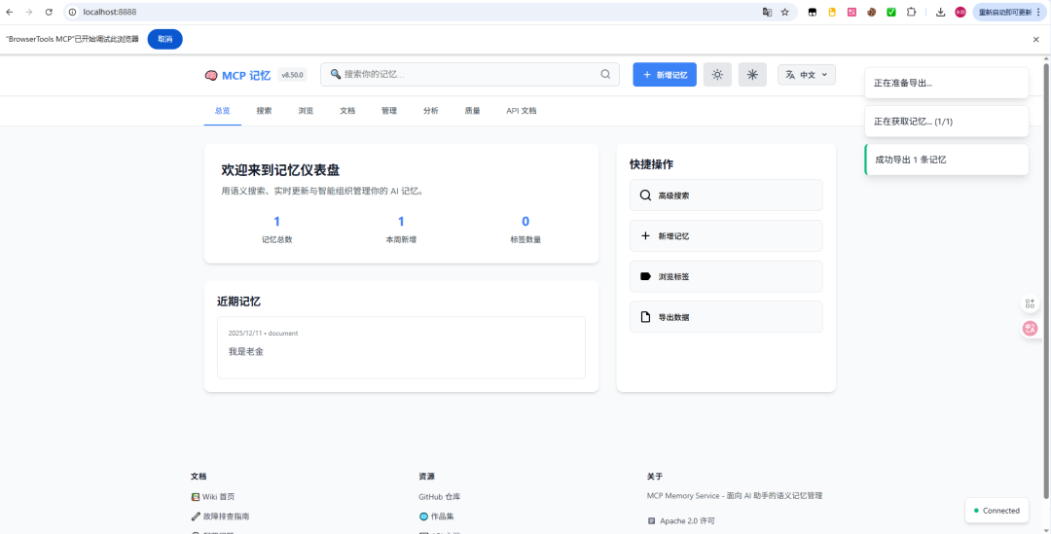Toggle the snowflake effect button
Image resolution: width=1051 pixels, height=534 pixels.
tap(752, 75)
